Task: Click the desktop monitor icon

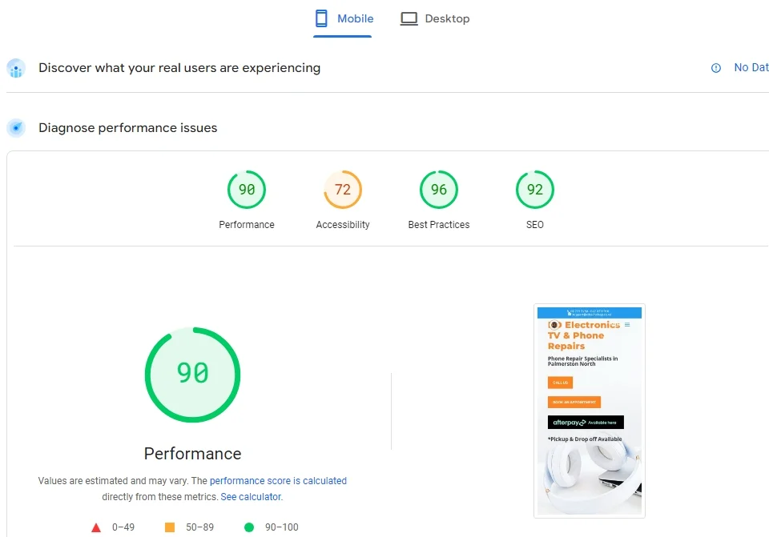Action: click(409, 18)
